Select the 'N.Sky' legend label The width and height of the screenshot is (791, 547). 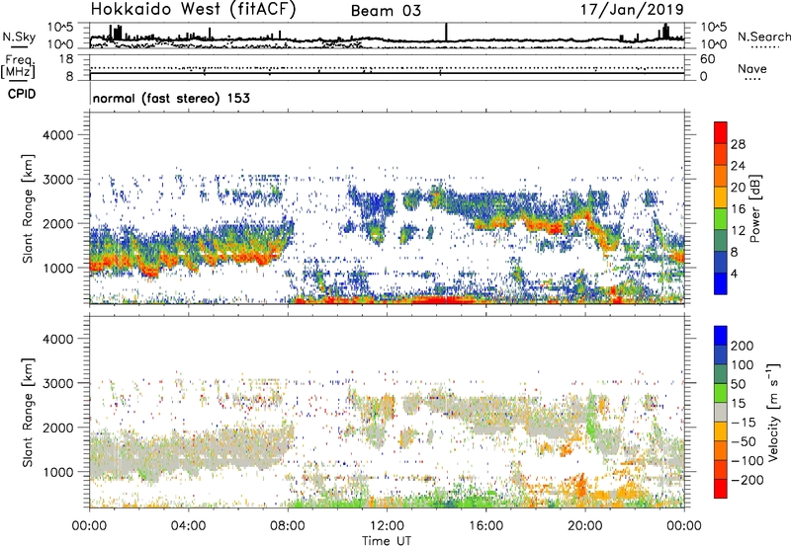tap(19, 37)
